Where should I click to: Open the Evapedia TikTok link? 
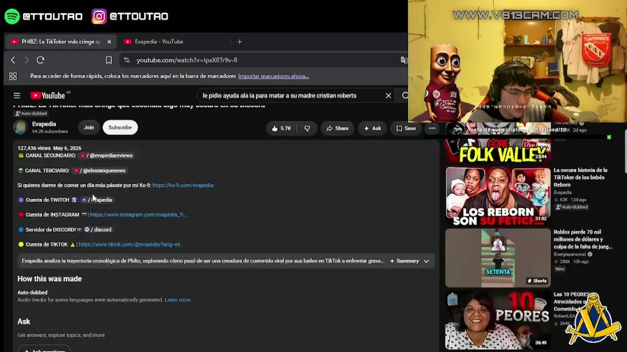tap(129, 244)
